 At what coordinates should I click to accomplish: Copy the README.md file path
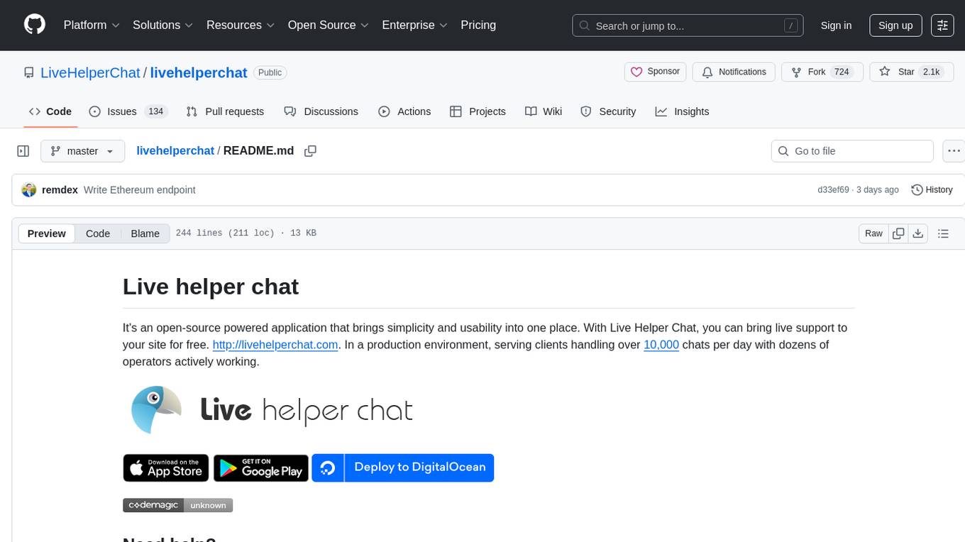(x=310, y=151)
